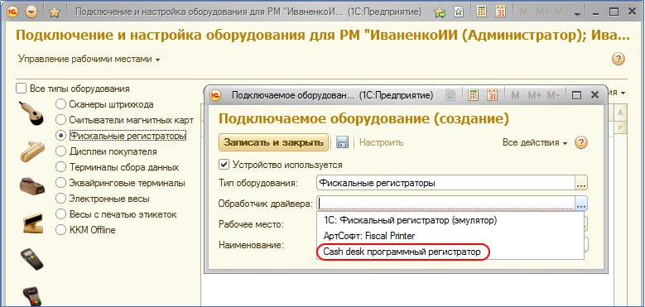Open the calculator icon in dialog title bar
The width and height of the screenshot is (645, 307).
[473, 95]
